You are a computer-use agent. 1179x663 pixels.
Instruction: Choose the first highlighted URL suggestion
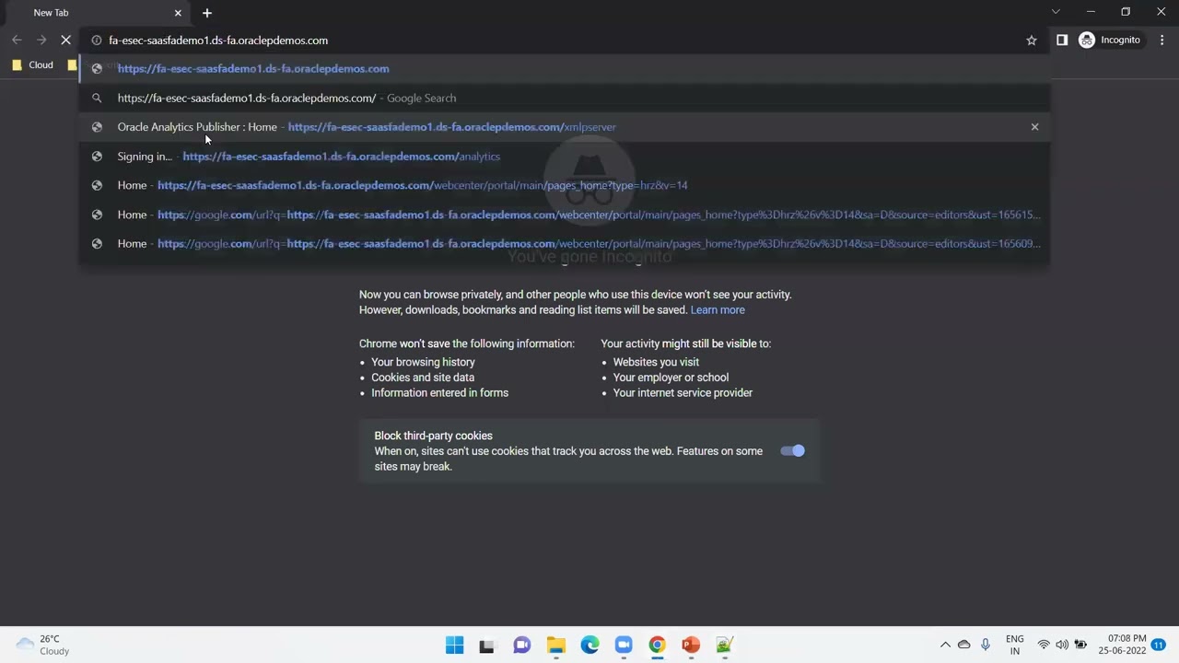coord(565,69)
